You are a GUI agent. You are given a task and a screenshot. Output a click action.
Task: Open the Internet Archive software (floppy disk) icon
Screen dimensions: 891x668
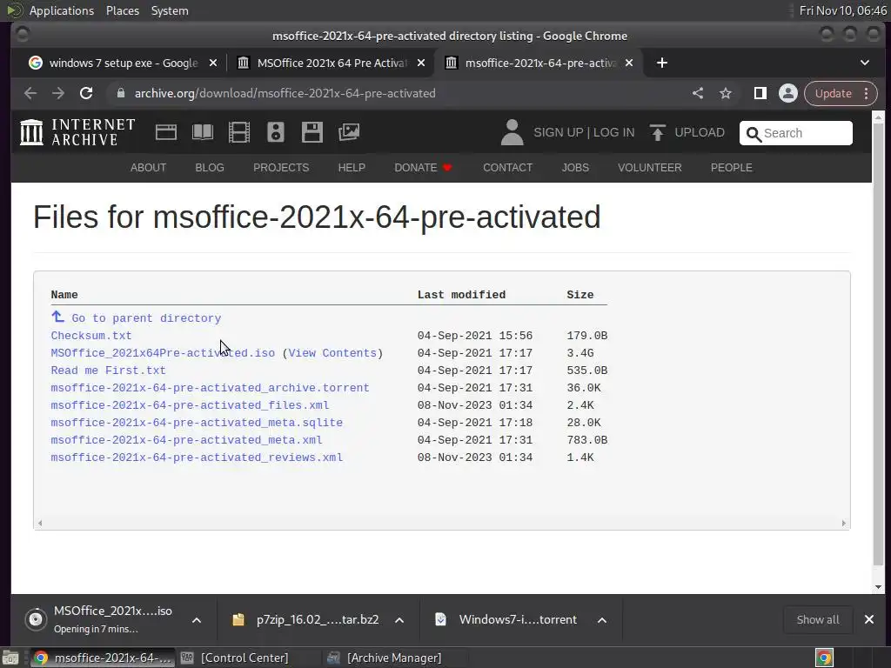(x=312, y=132)
